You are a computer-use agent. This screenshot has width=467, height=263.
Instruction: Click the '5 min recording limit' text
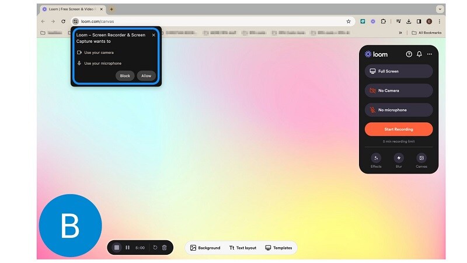(399, 141)
